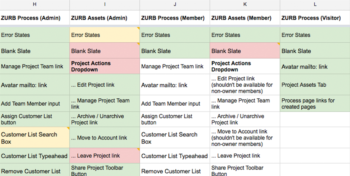Image resolution: width=350 pixels, height=176 pixels.
Task: Select column J header
Action: click(175, 5)
